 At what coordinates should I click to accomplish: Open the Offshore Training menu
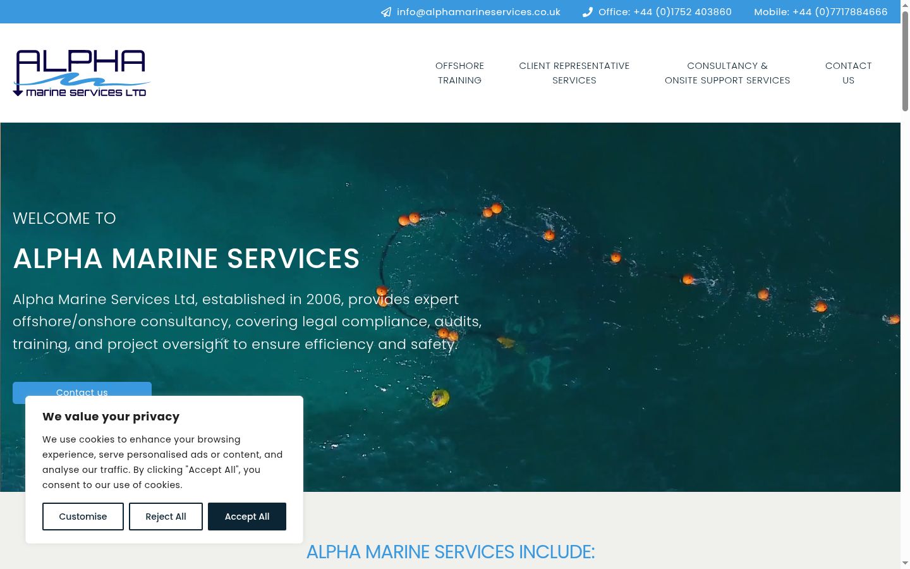[459, 73]
